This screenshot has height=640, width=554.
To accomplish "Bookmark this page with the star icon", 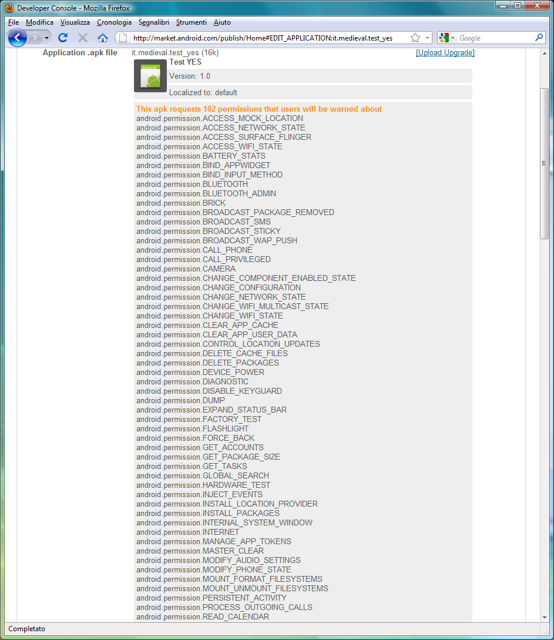I will (x=415, y=38).
